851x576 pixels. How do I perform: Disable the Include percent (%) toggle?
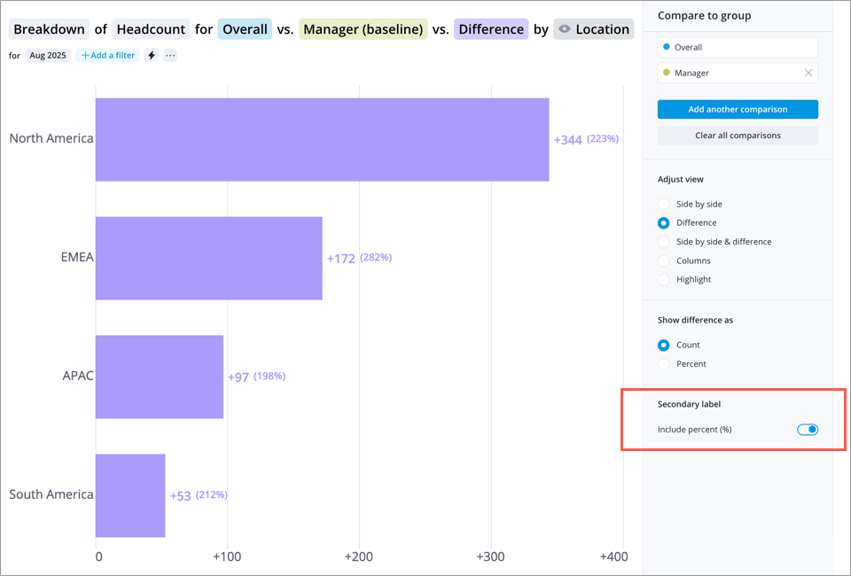pyautogui.click(x=807, y=430)
